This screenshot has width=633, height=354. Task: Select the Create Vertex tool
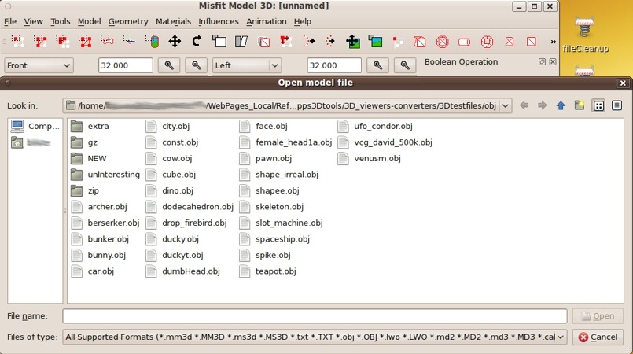tap(398, 41)
